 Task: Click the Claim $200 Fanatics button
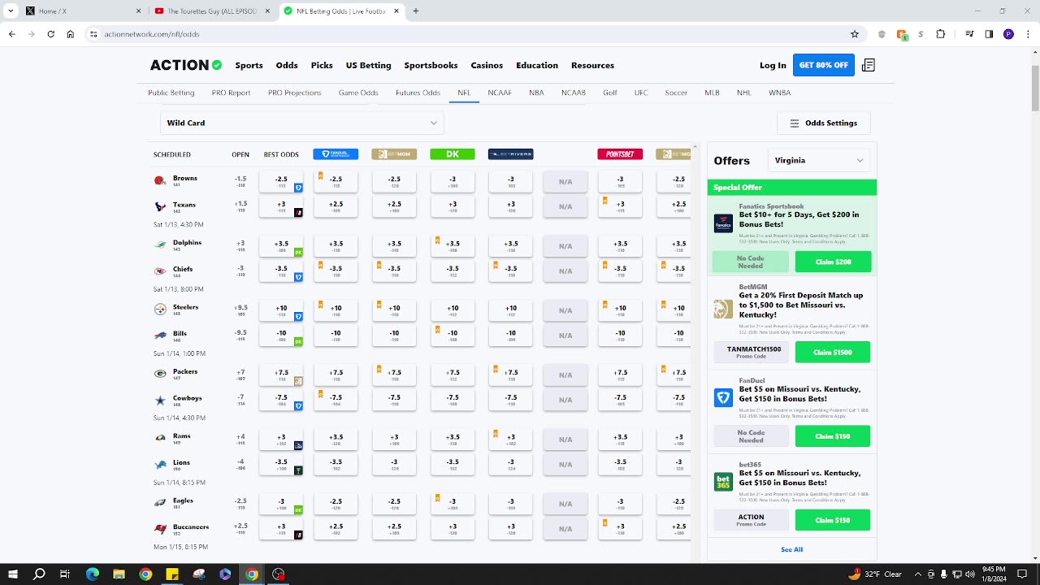point(833,262)
